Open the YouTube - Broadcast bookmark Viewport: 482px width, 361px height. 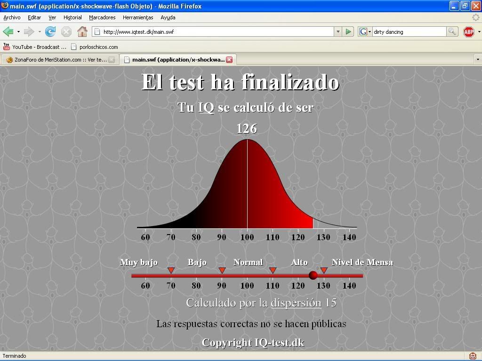35,47
